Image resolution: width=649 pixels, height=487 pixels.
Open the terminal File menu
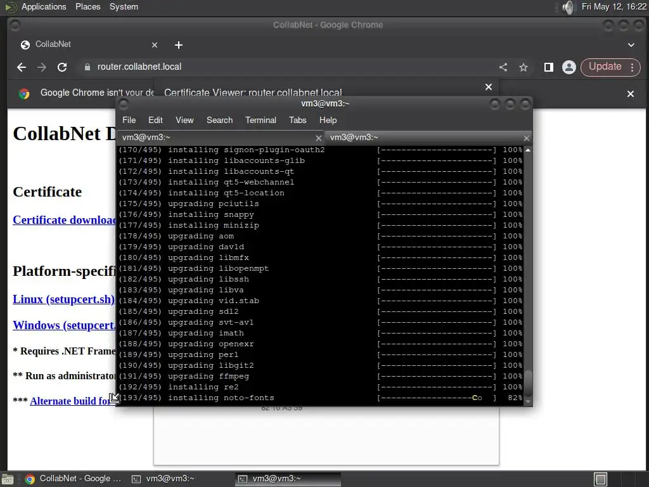129,120
